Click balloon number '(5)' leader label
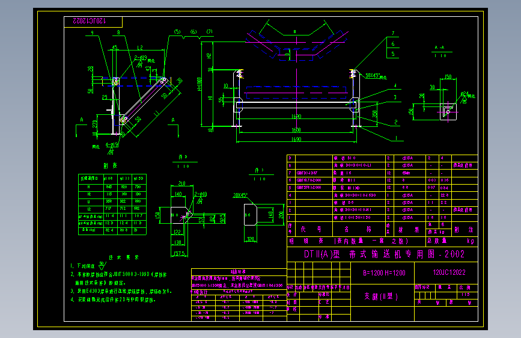The height and width of the screenshot is (338, 521). [x=177, y=32]
